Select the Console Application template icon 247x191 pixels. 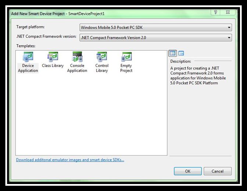77,57
